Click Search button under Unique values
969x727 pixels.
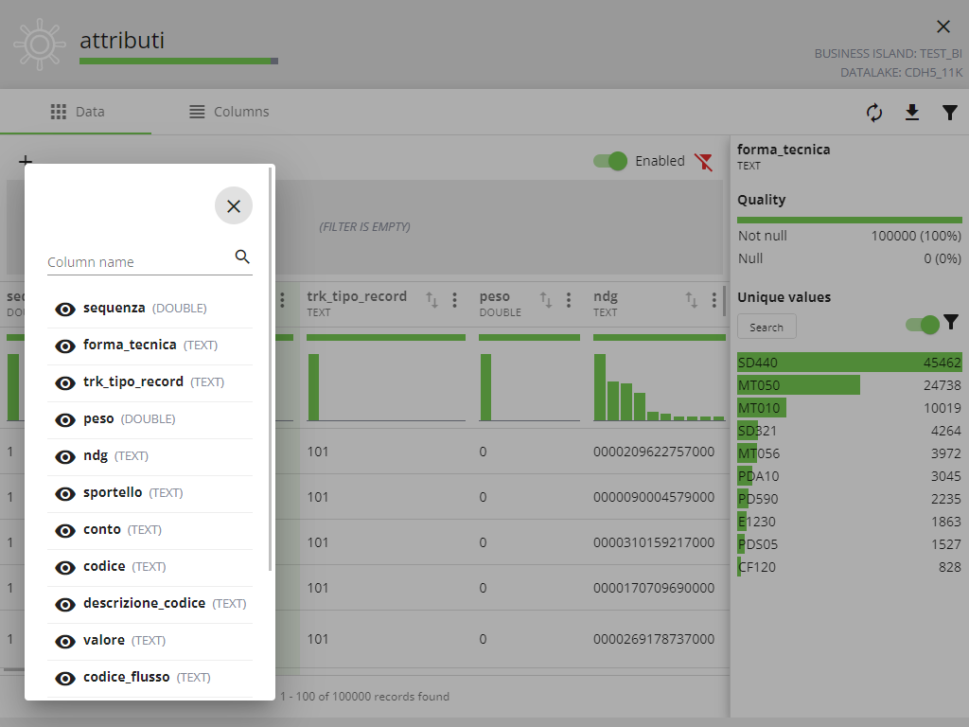click(x=766, y=327)
